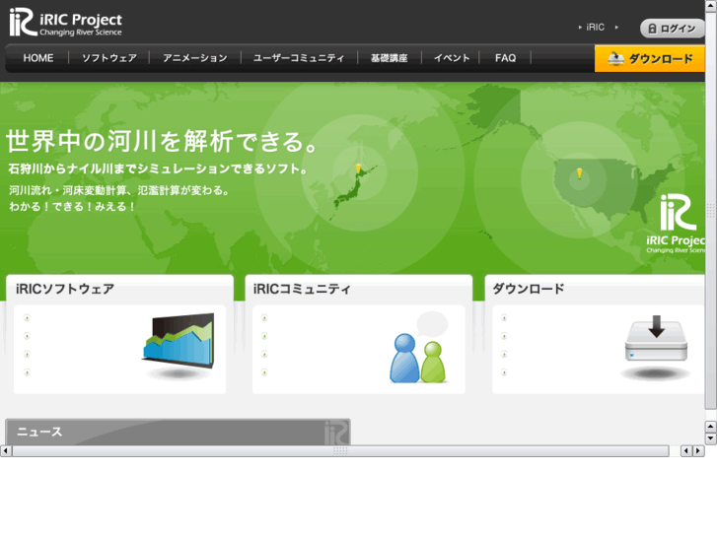Open the ダウンロード card heading
717x537 pixels.
click(x=529, y=289)
